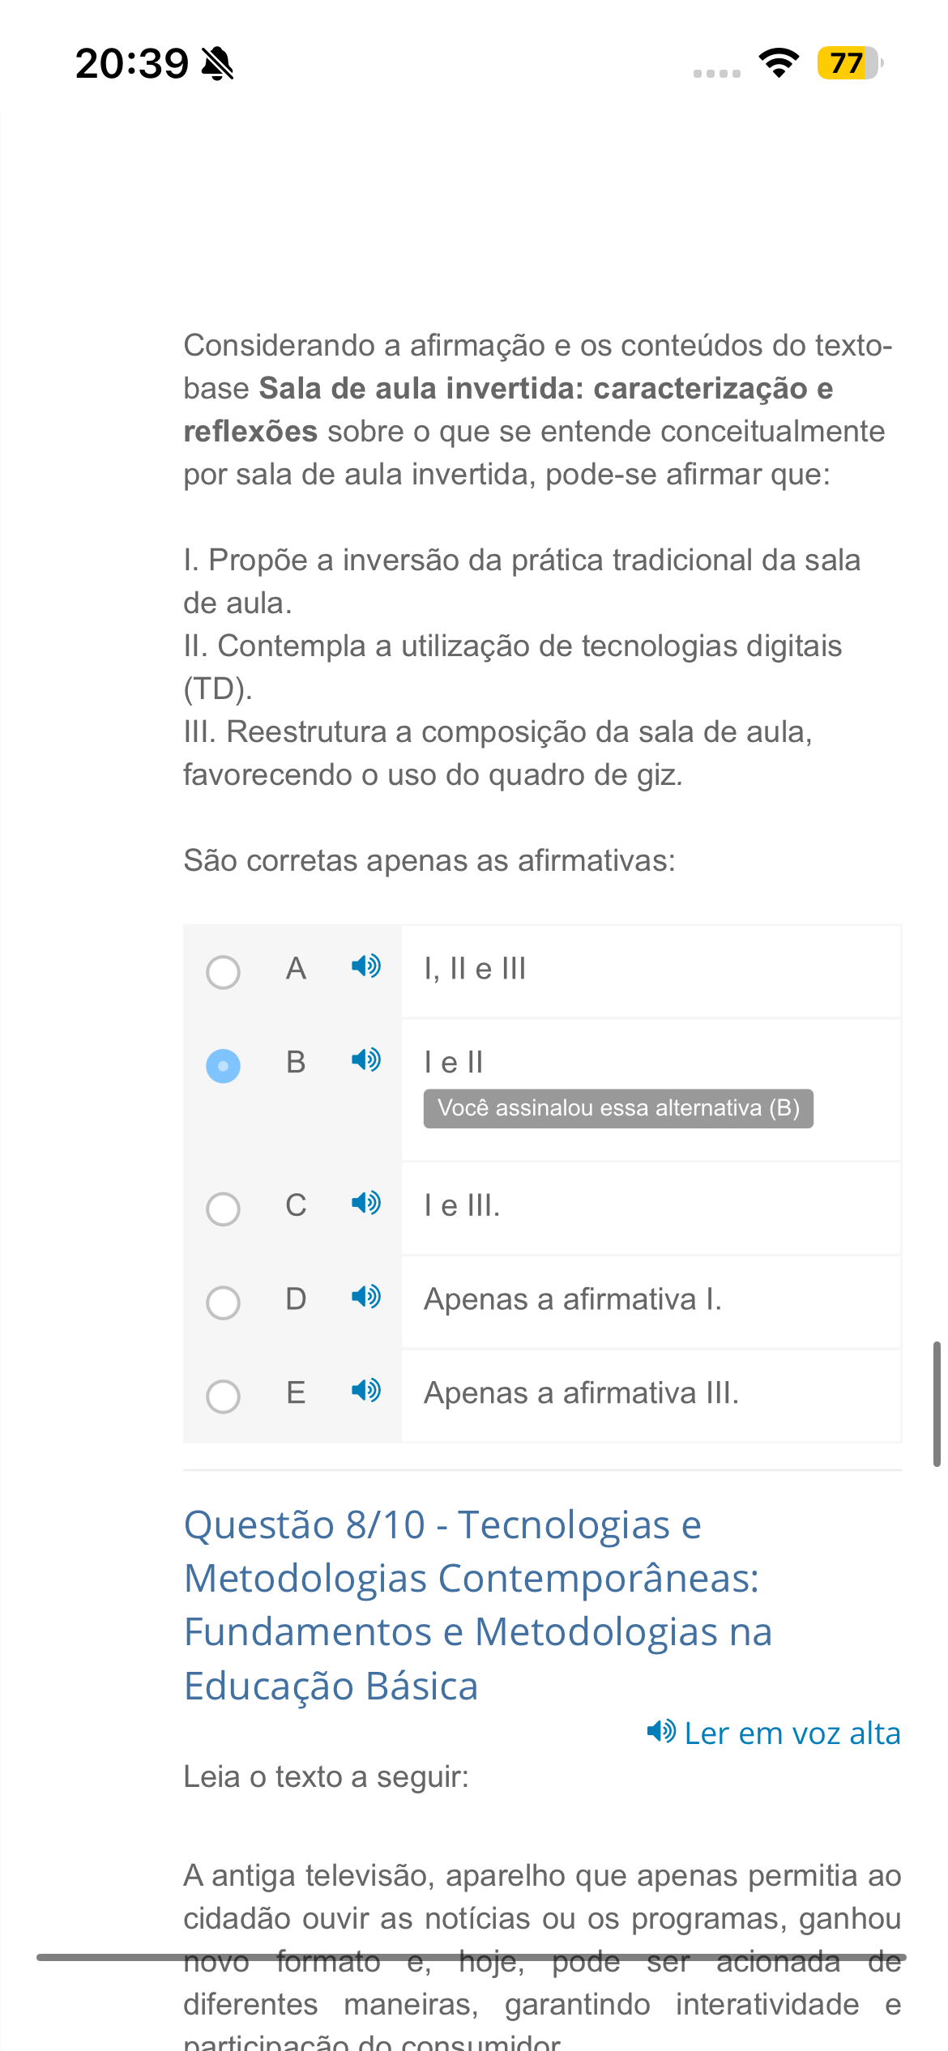Click the selected radio button B
Image resolution: width=948 pixels, height=2051 pixels.
point(223,1066)
